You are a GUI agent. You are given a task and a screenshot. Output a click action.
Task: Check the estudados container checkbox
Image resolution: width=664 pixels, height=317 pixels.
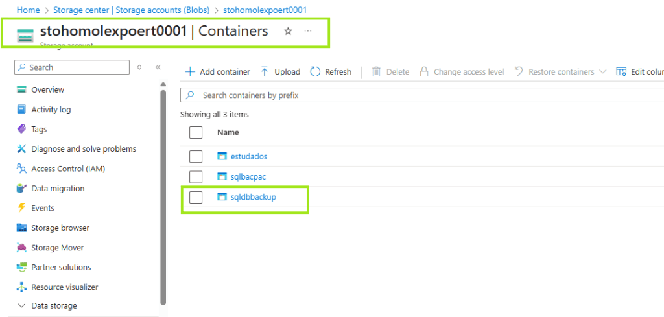(196, 156)
